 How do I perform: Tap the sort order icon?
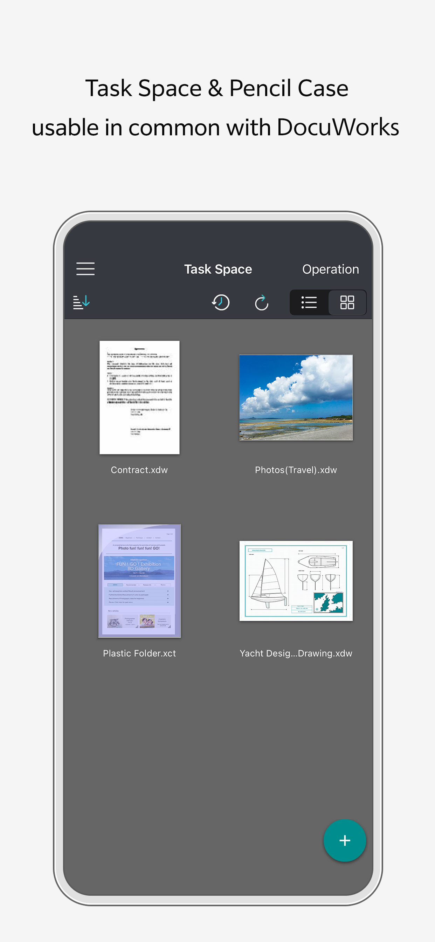(81, 302)
